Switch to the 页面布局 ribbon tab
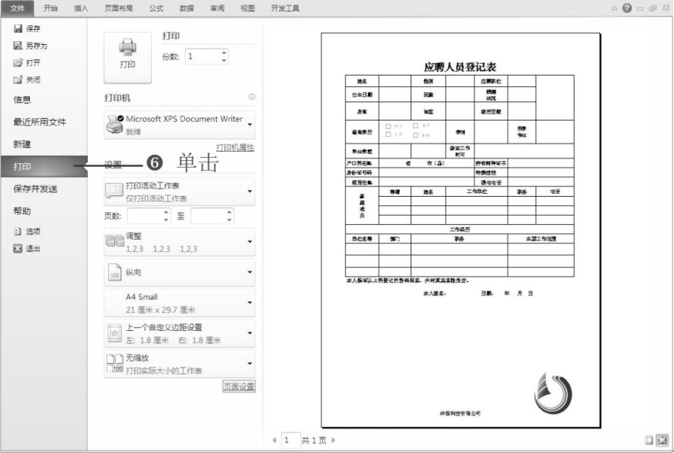Image resolution: width=674 pixels, height=453 pixels. pos(118,8)
